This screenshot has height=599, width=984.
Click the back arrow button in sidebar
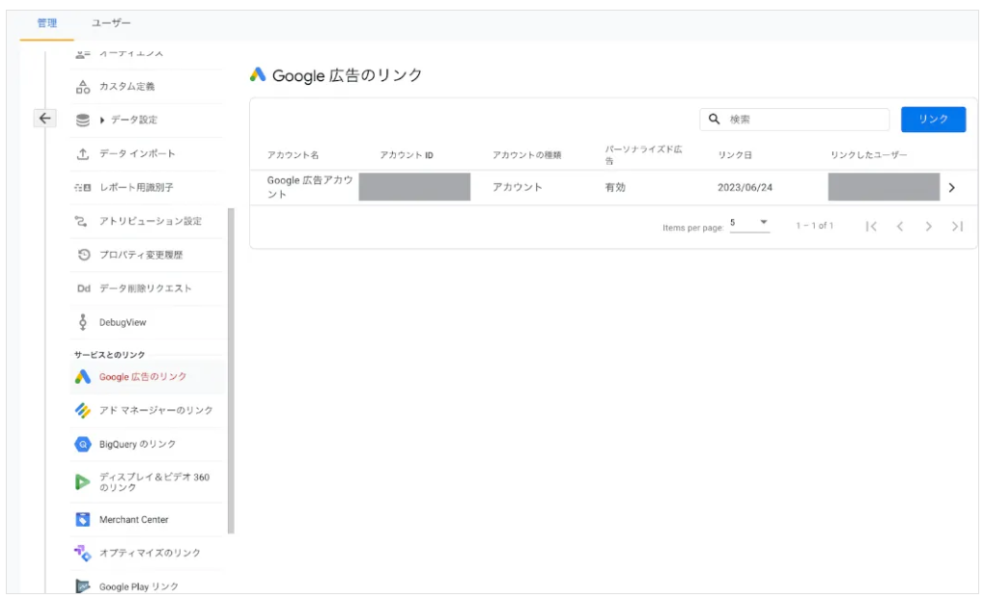(44, 118)
